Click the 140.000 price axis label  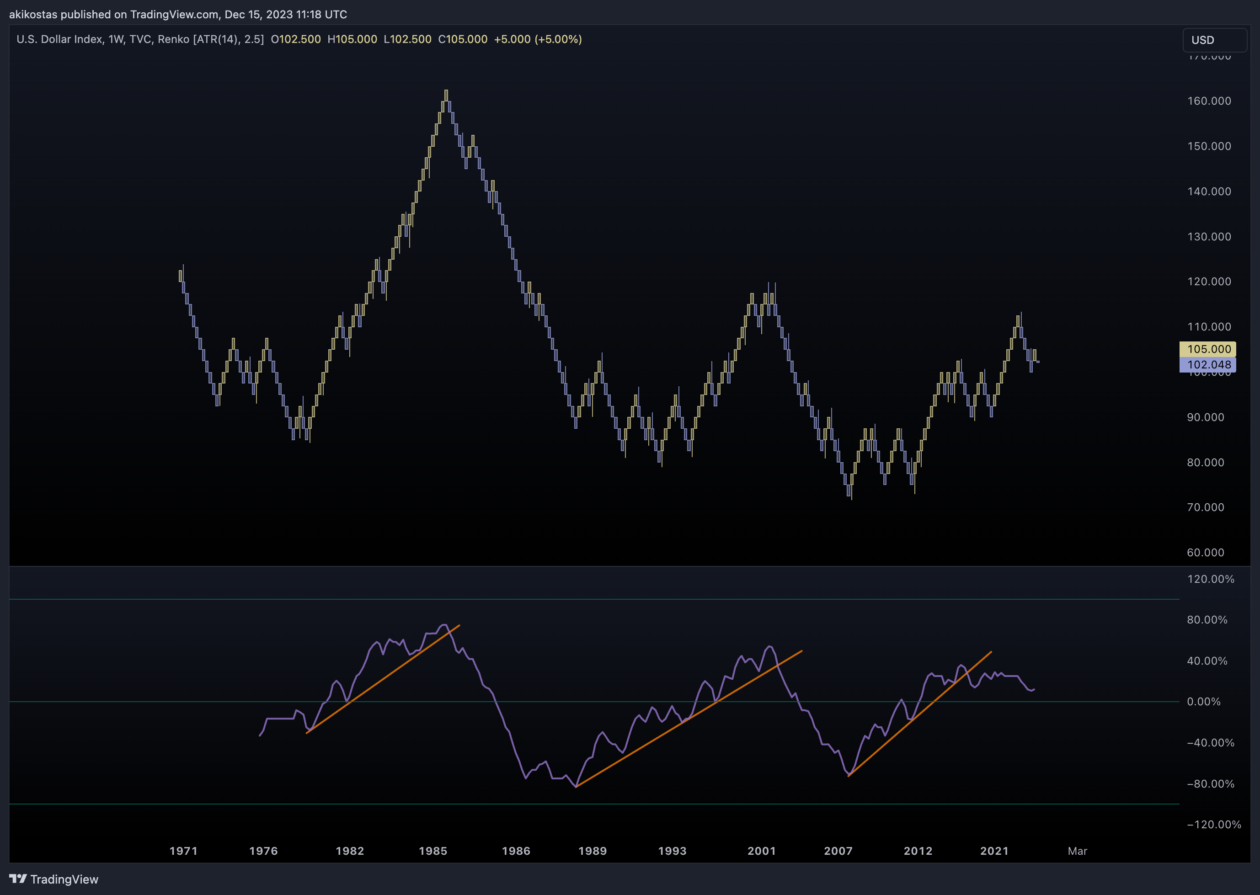coord(1209,191)
